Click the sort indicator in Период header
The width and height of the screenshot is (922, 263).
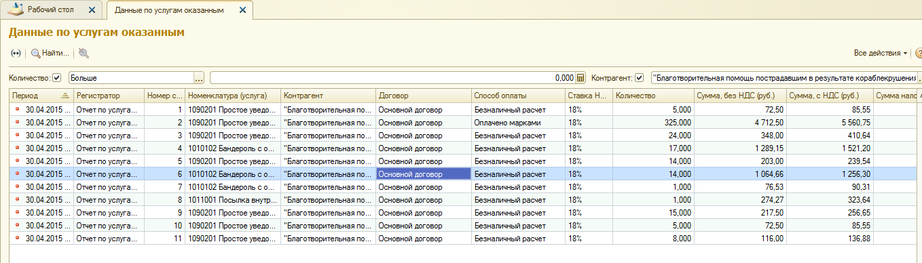(64, 96)
